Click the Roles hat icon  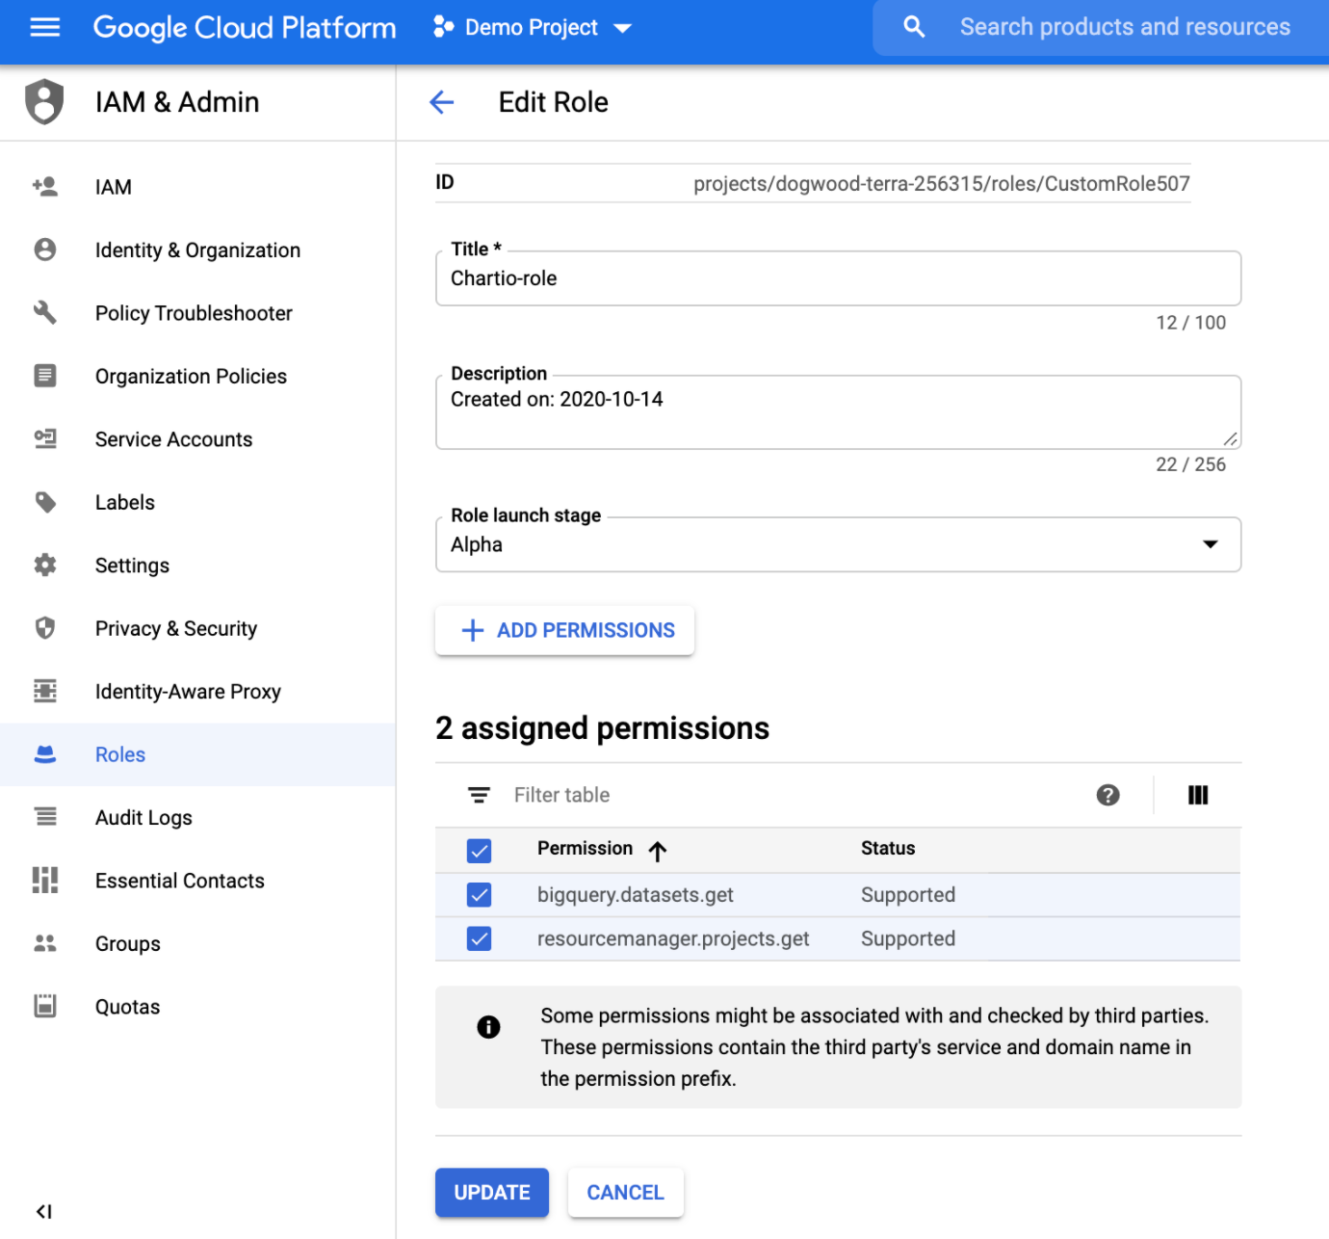[x=44, y=754]
